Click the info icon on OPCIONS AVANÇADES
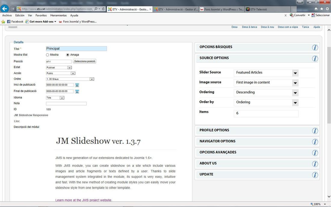The image size is (331, 207). [x=315, y=153]
